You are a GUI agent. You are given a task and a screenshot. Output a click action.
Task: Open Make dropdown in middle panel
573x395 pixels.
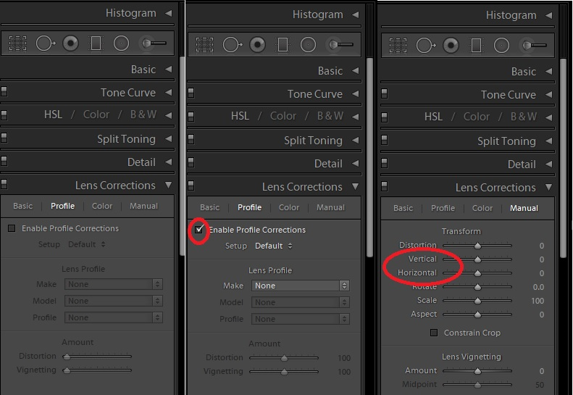coord(301,286)
